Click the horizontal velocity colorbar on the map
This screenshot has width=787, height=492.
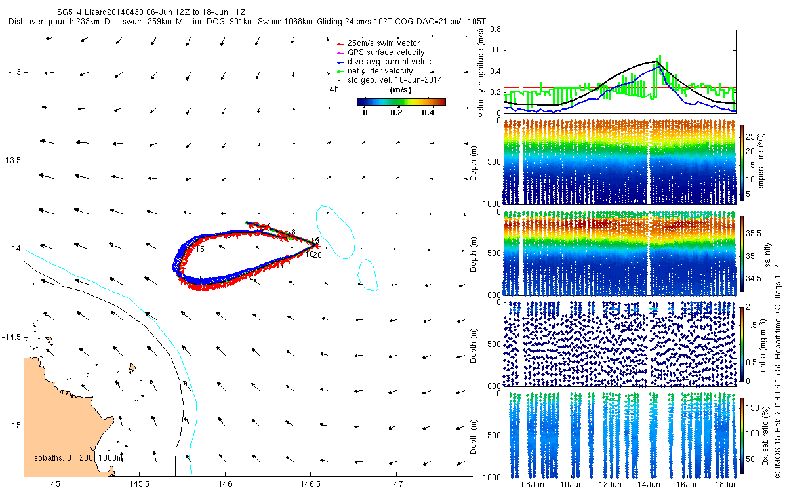(x=401, y=102)
